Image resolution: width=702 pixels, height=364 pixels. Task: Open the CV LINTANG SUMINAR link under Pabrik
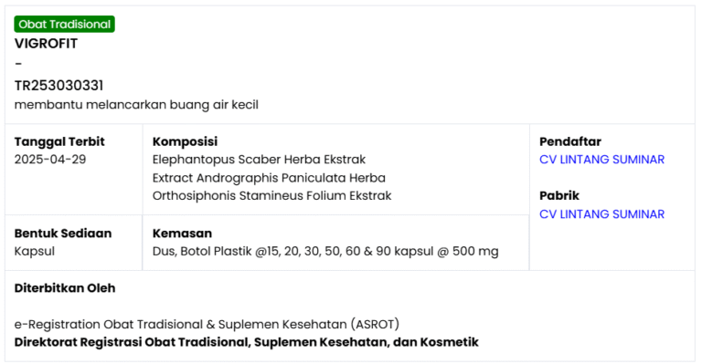601,214
